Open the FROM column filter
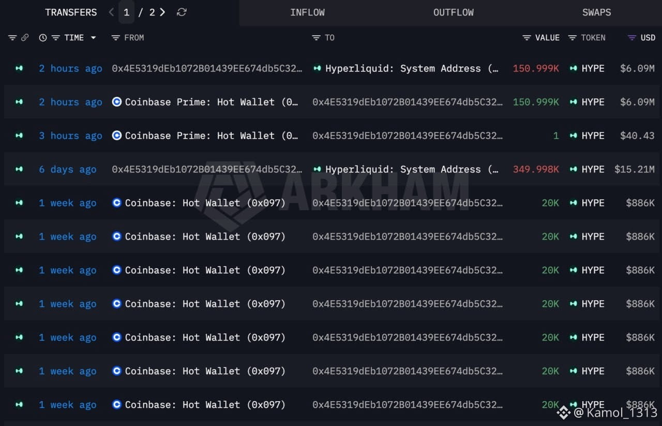 click(116, 38)
